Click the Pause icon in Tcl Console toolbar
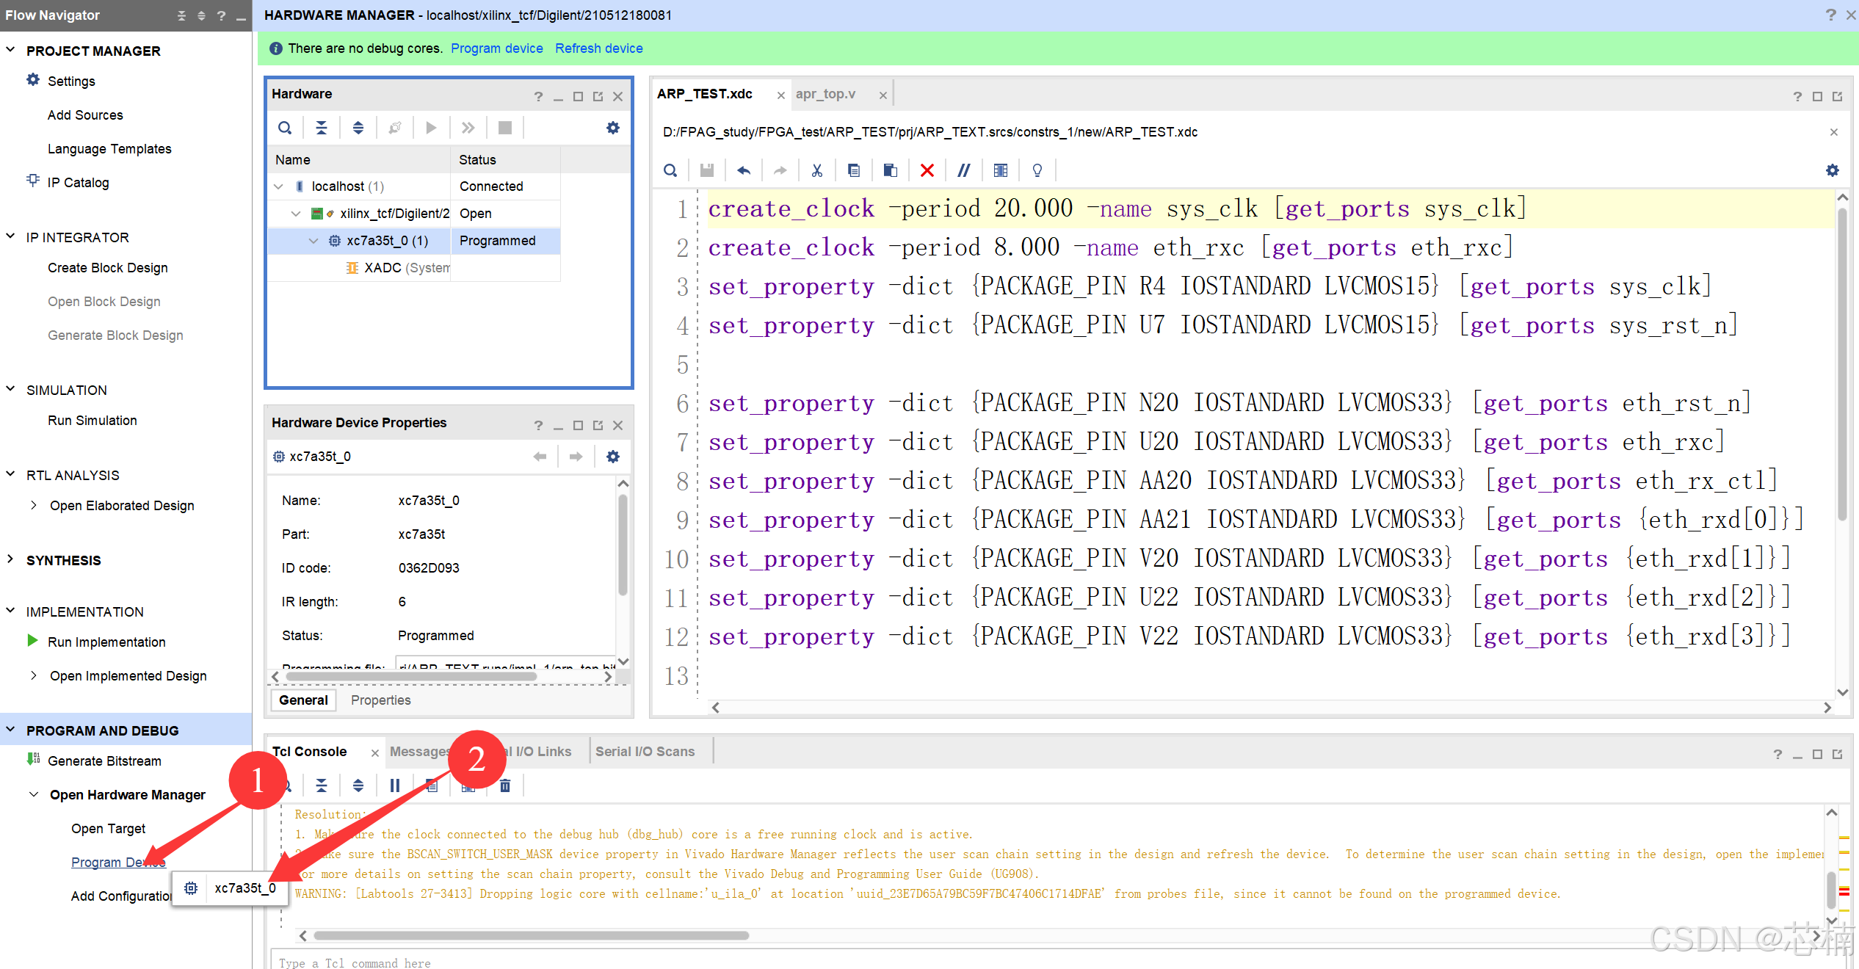 click(394, 785)
